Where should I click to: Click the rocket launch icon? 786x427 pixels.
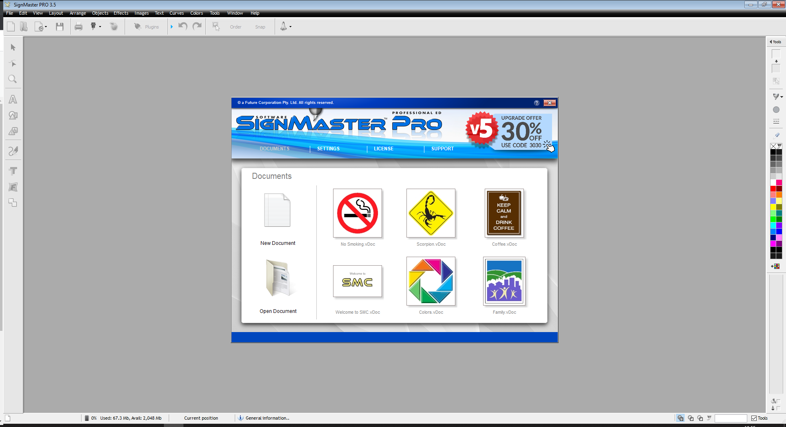(x=283, y=26)
